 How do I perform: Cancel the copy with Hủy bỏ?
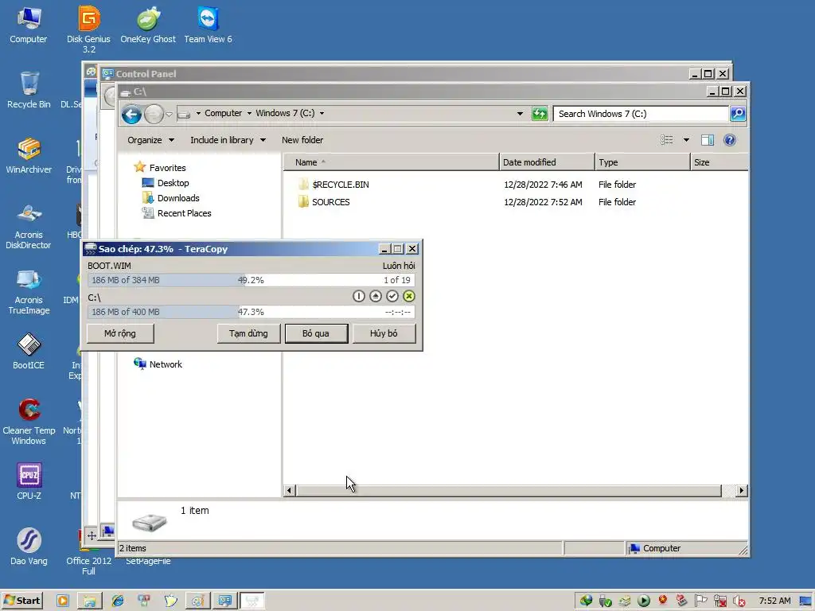point(384,333)
